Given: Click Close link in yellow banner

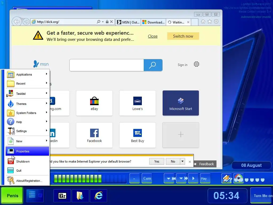Looking at the screenshot, I should 153,36.
